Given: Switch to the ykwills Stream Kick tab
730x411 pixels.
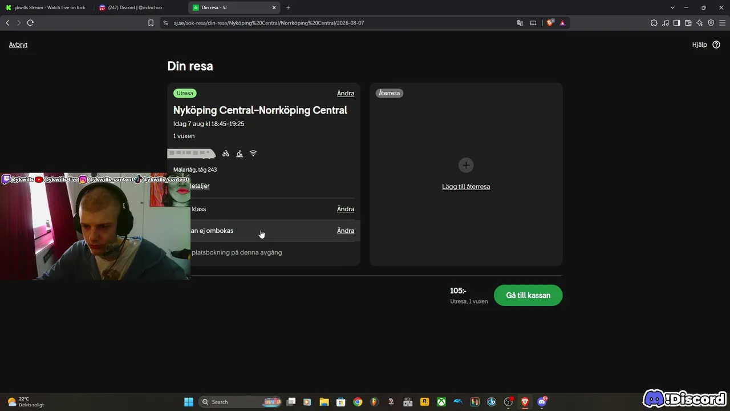Looking at the screenshot, I should (x=46, y=7).
